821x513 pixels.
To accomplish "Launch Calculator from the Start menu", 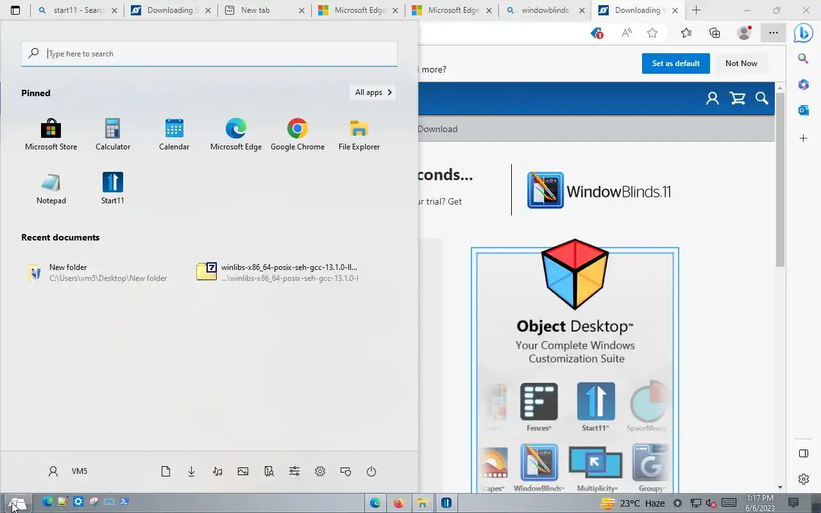I will [113, 135].
